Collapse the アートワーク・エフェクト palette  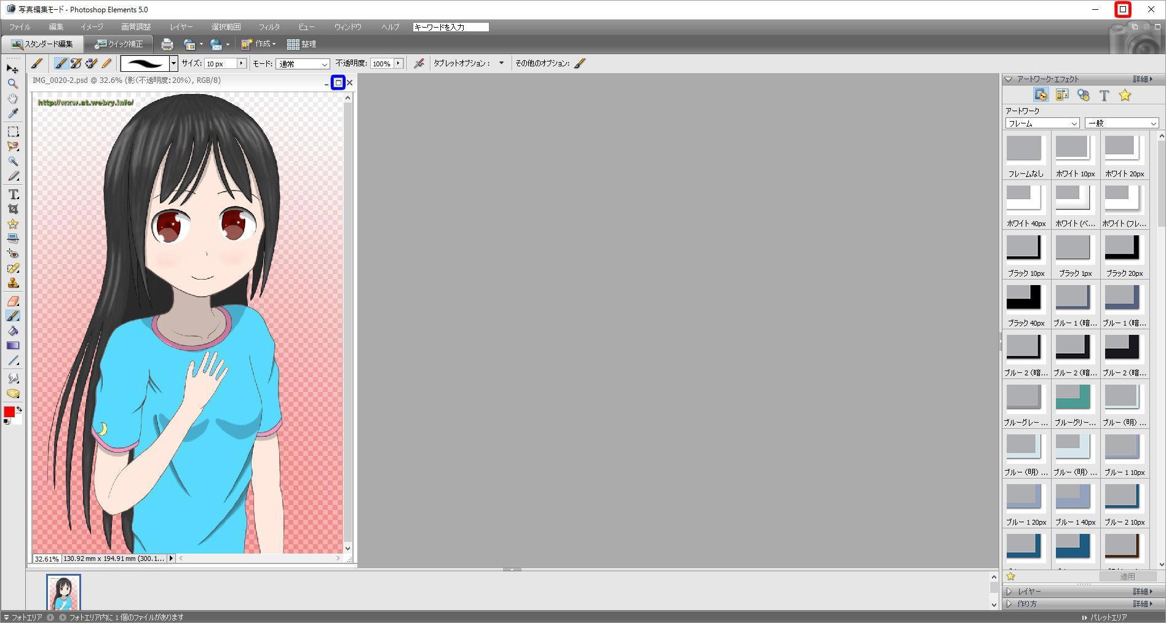click(x=1009, y=79)
